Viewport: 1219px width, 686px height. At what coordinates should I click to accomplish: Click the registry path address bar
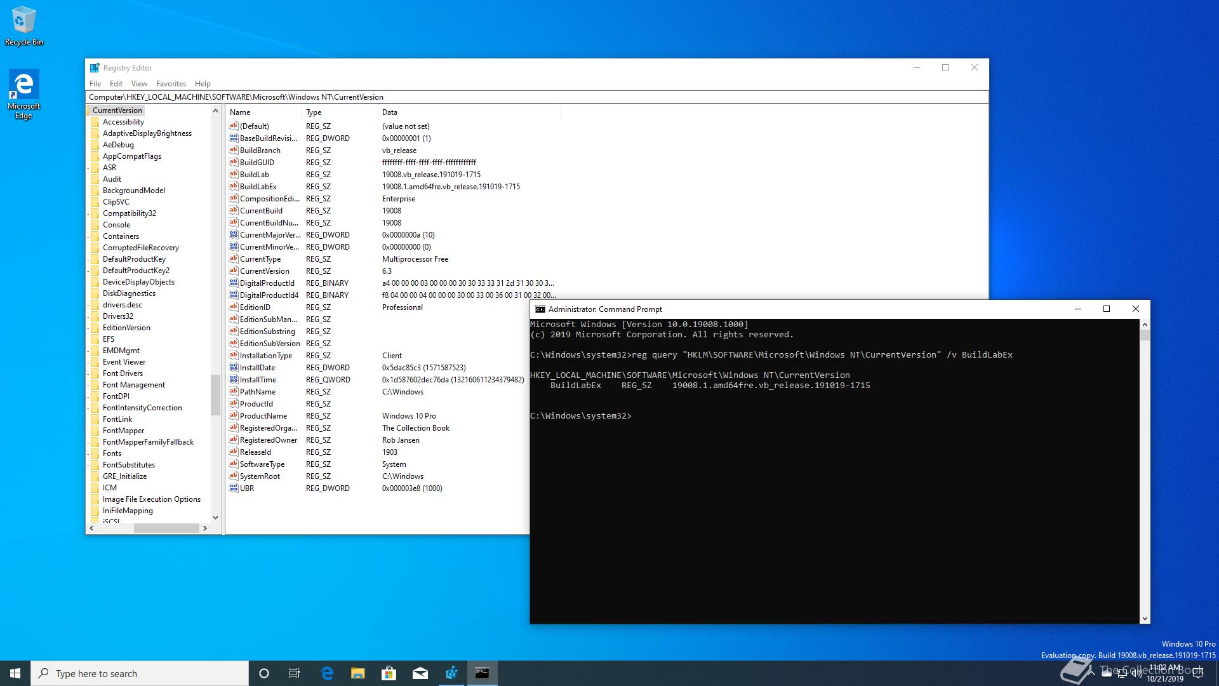[536, 97]
